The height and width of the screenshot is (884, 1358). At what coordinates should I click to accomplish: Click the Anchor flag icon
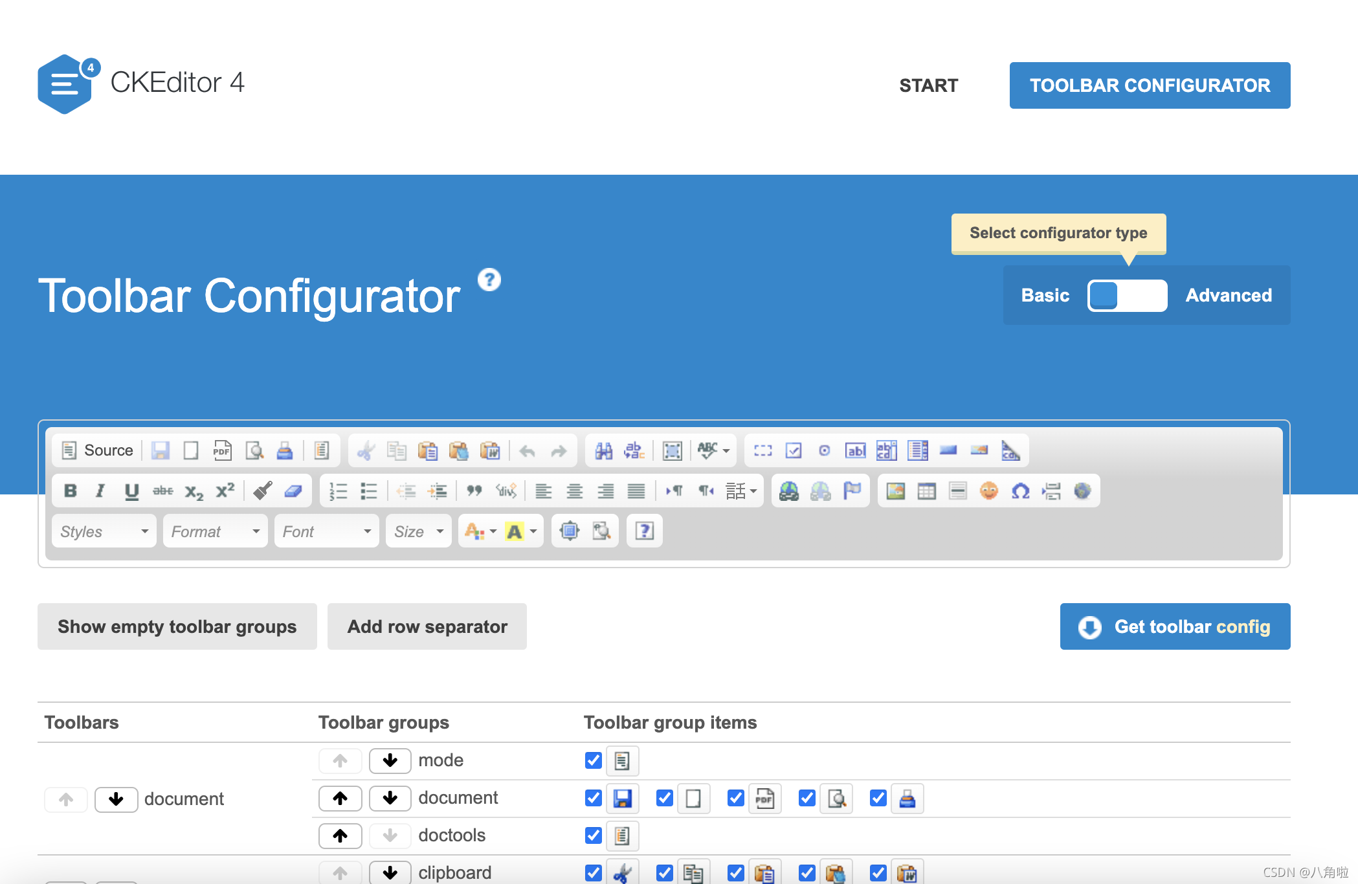[852, 491]
